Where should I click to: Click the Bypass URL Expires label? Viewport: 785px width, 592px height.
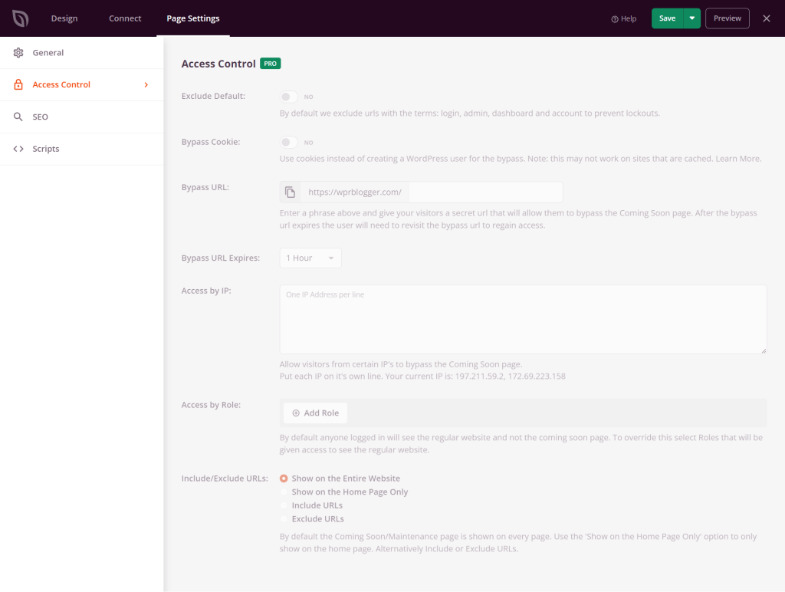click(x=221, y=258)
